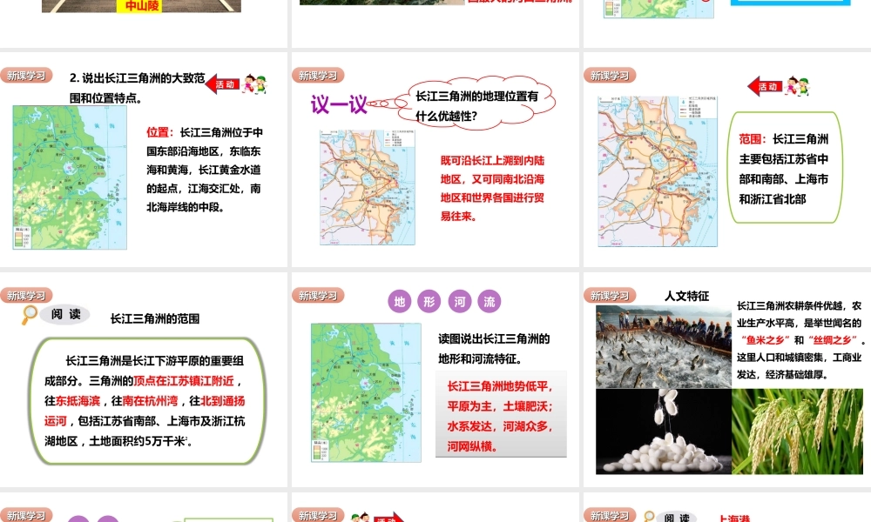This screenshot has height=522, width=871.
Task: Click the text 读图说出长江三角洲的地形和河流特征
Action: point(494,349)
